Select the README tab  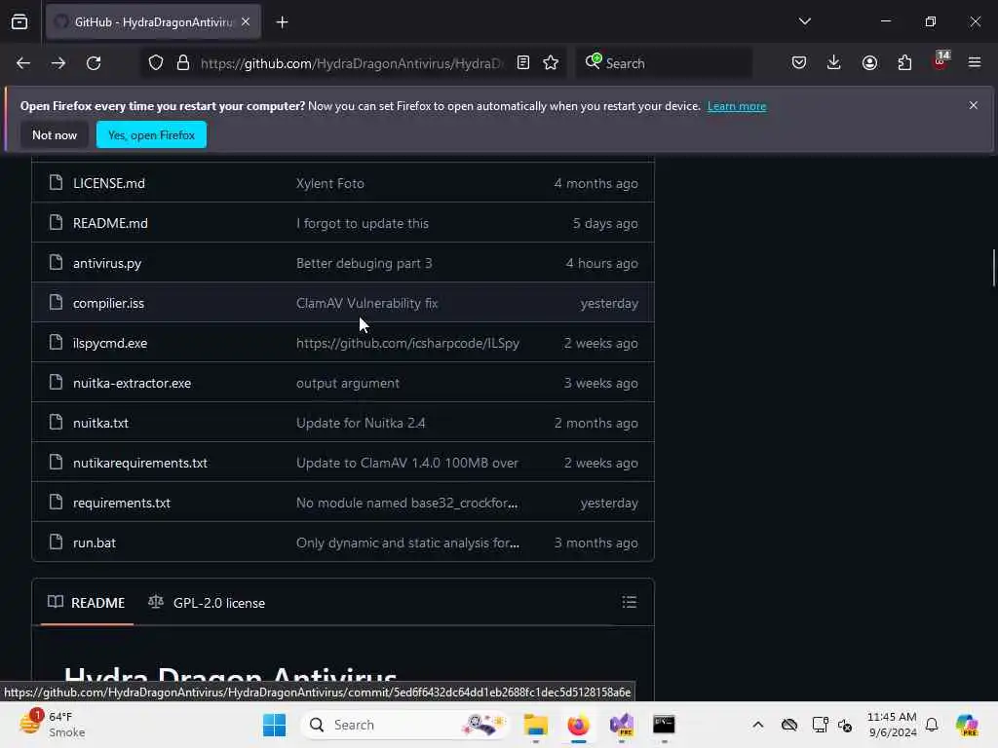(x=87, y=603)
